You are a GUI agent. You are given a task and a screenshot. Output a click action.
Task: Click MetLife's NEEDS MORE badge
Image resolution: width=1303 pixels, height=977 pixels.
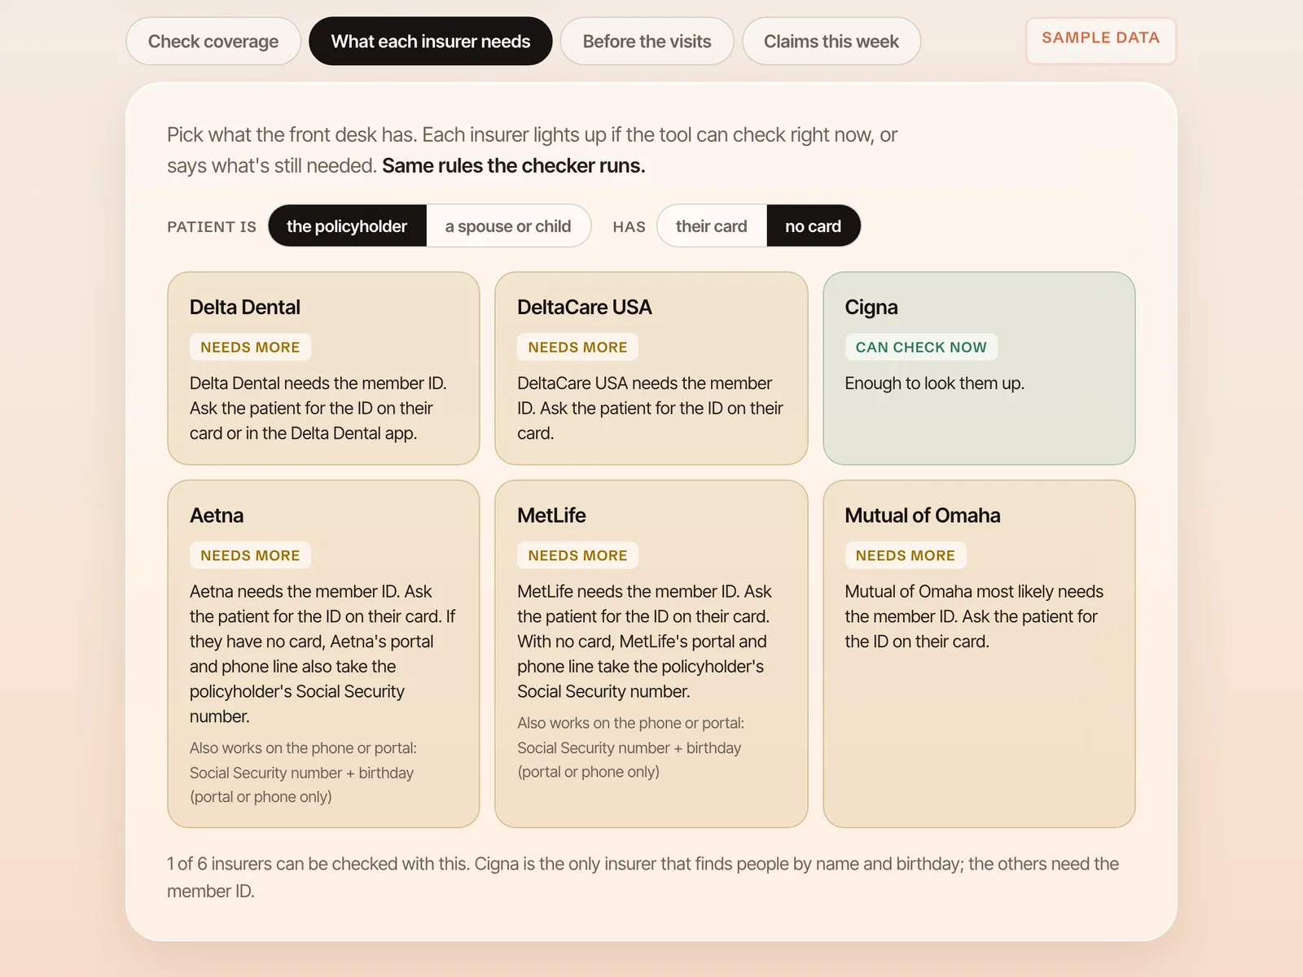tap(577, 555)
